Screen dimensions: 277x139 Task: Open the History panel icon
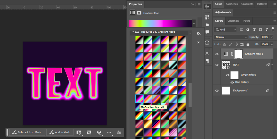[207, 17]
